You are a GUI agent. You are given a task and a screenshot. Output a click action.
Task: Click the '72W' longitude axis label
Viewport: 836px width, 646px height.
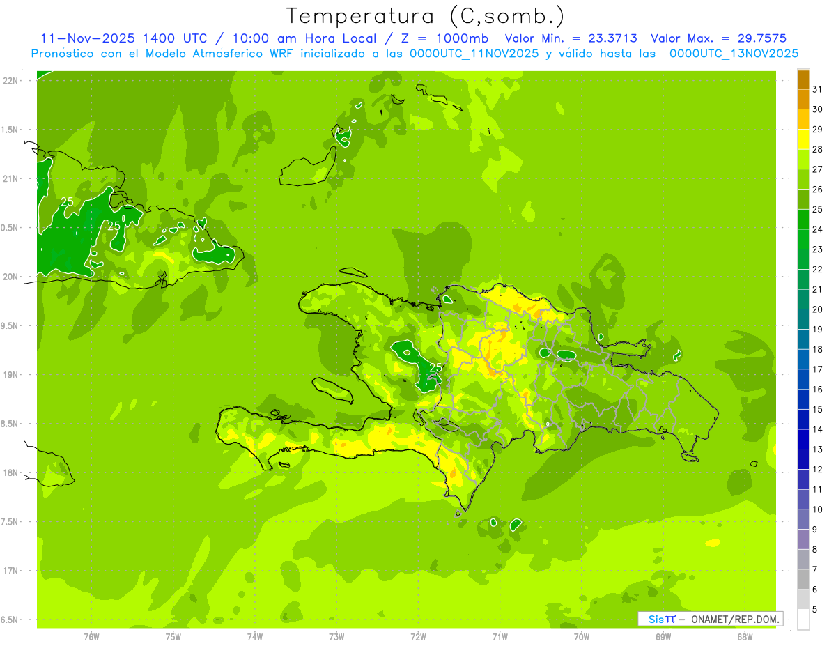(418, 637)
